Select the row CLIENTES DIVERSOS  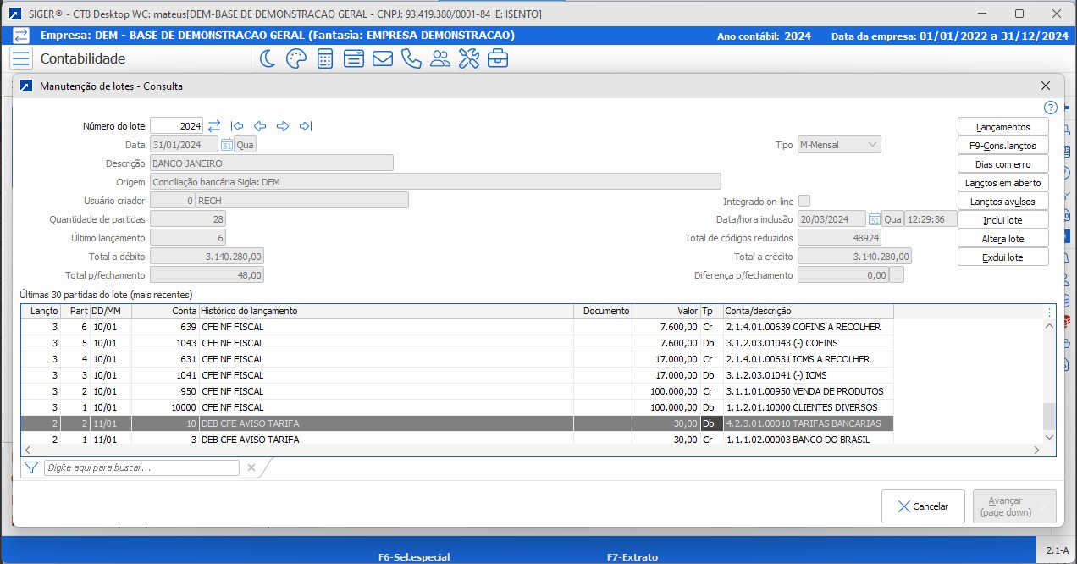(x=457, y=407)
